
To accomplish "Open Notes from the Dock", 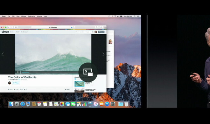I will 45,104.
